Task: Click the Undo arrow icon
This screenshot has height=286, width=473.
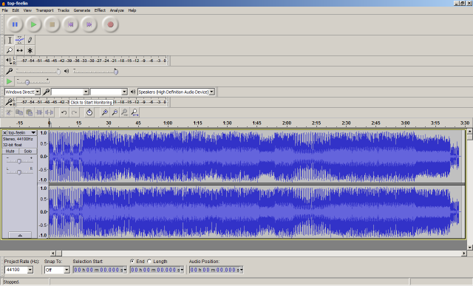Action: pyautogui.click(x=64, y=112)
